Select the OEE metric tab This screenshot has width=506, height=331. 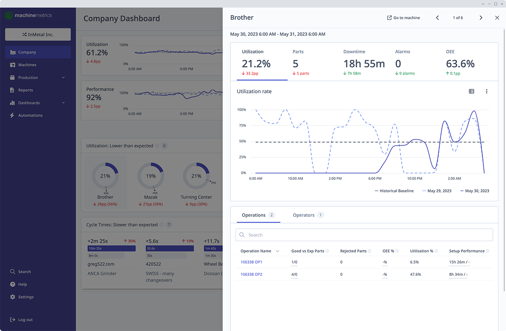coord(460,63)
